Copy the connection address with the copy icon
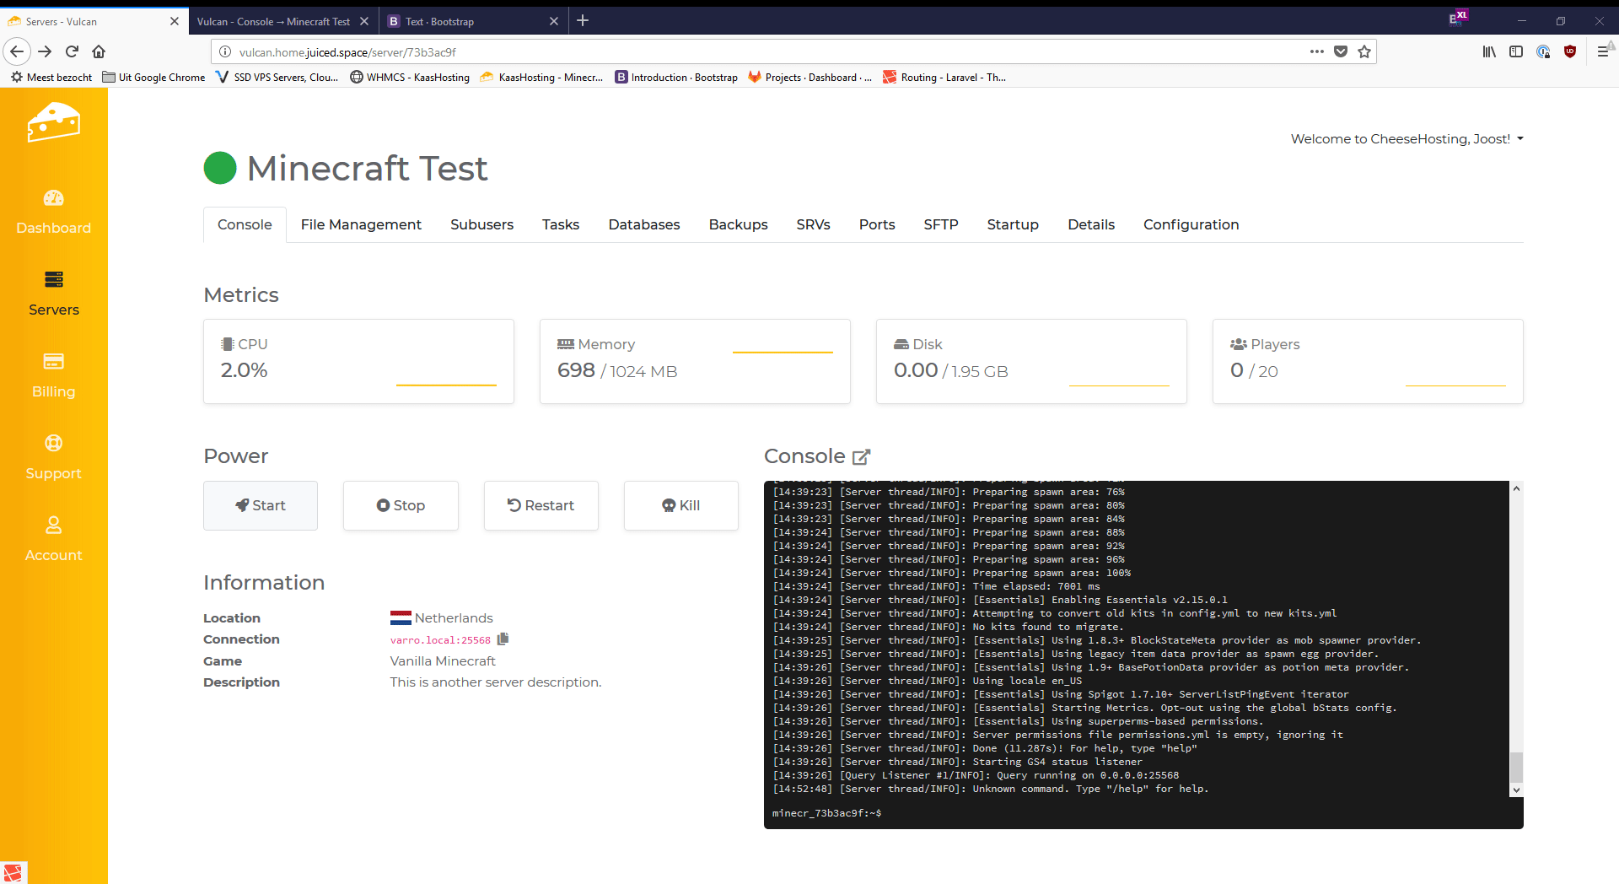The height and width of the screenshot is (884, 1619). 503,639
